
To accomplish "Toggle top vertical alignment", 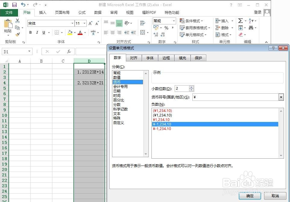I will [106, 22].
